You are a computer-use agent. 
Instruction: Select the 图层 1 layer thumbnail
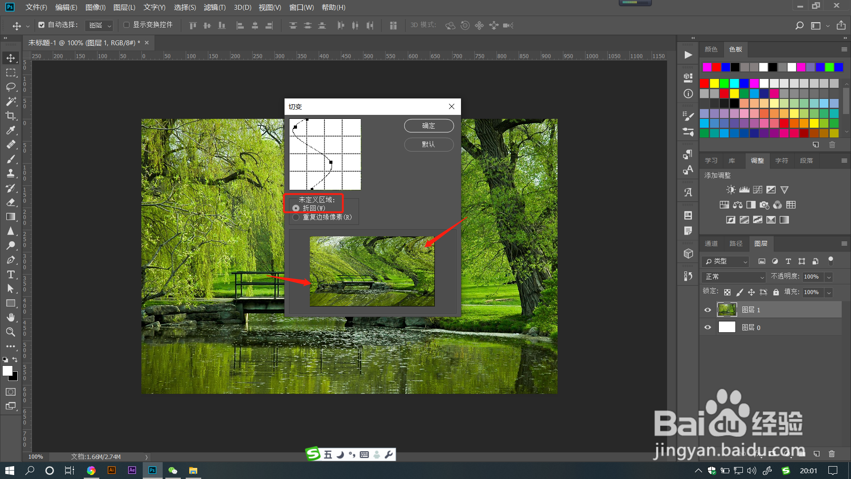point(727,310)
